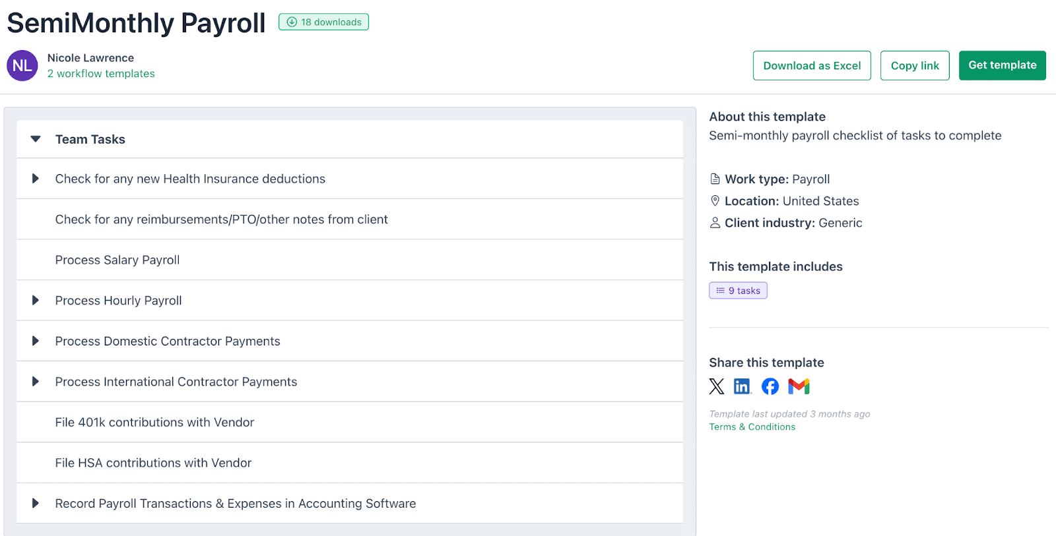Click the Process Hourly Payroll label
Screen dimensions: 1056x536
pos(119,301)
